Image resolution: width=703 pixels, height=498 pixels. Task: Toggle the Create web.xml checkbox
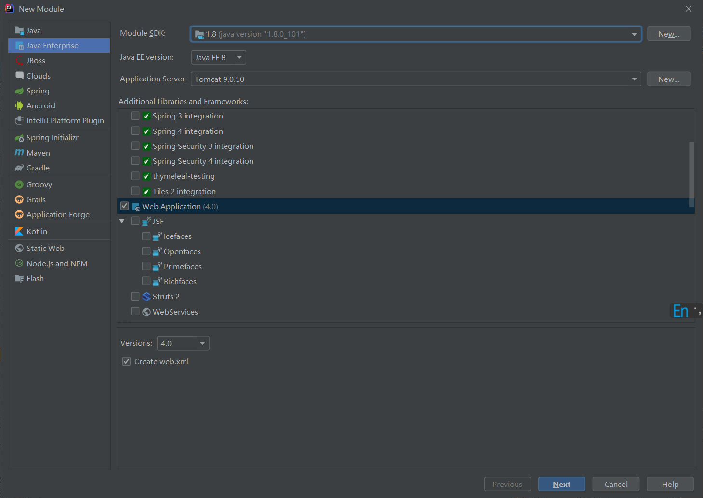tap(126, 361)
